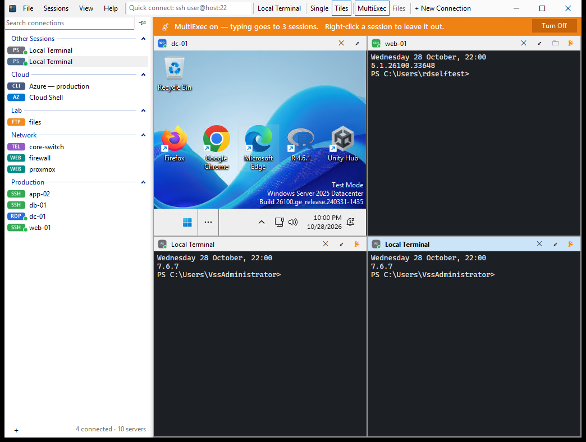Open the File menu
This screenshot has height=442, width=586.
tap(28, 8)
